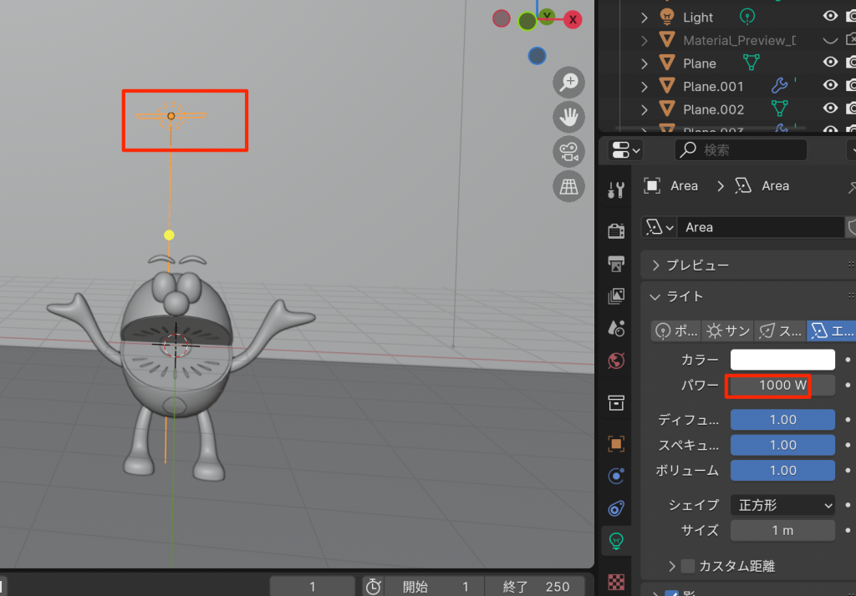This screenshot has width=856, height=596.
Task: Click the 検索 search field in properties
Action: coord(741,150)
